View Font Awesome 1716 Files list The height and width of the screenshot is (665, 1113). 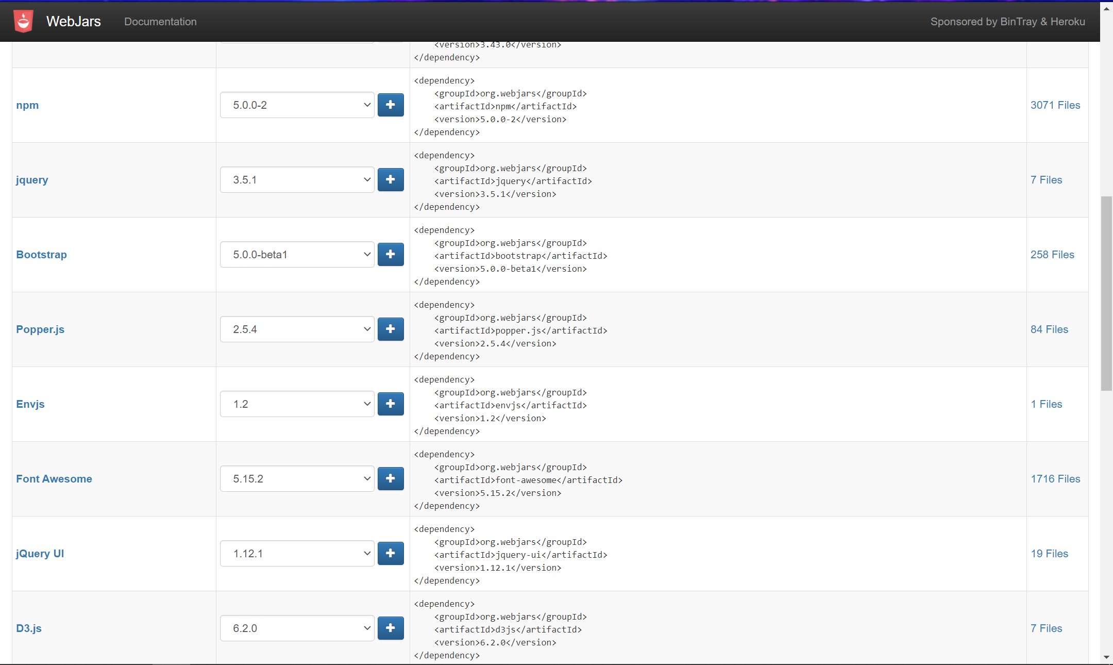tap(1055, 479)
